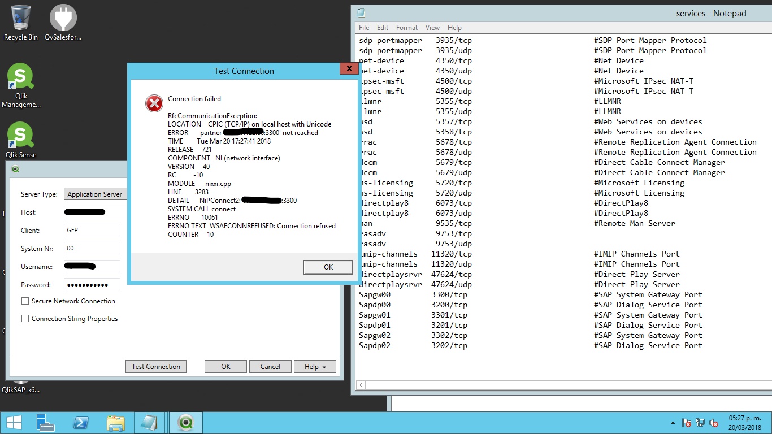Click Cancel in the connection settings dialog

point(270,366)
